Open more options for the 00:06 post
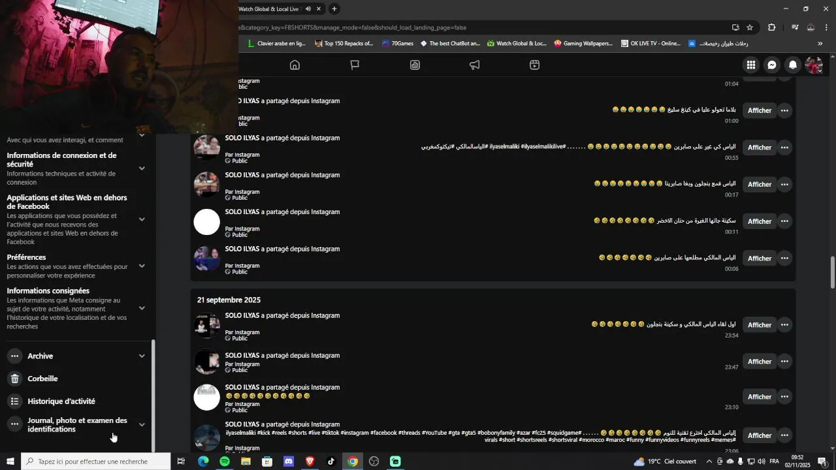 pyautogui.click(x=784, y=258)
